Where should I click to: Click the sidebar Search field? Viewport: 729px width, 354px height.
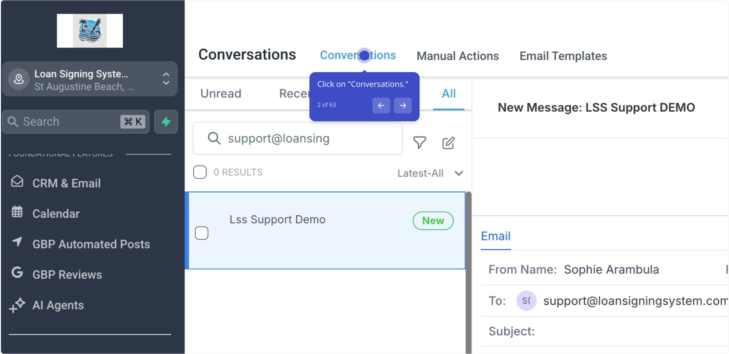(76, 122)
